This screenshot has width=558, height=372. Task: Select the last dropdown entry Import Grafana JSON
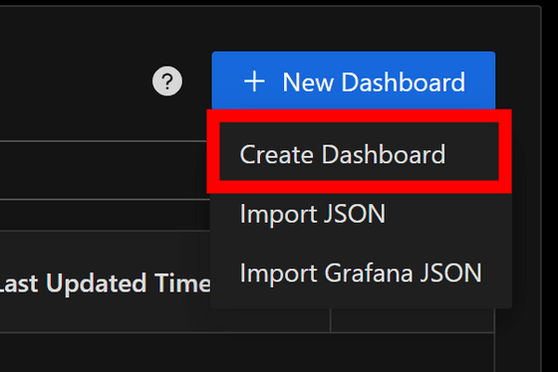361,273
